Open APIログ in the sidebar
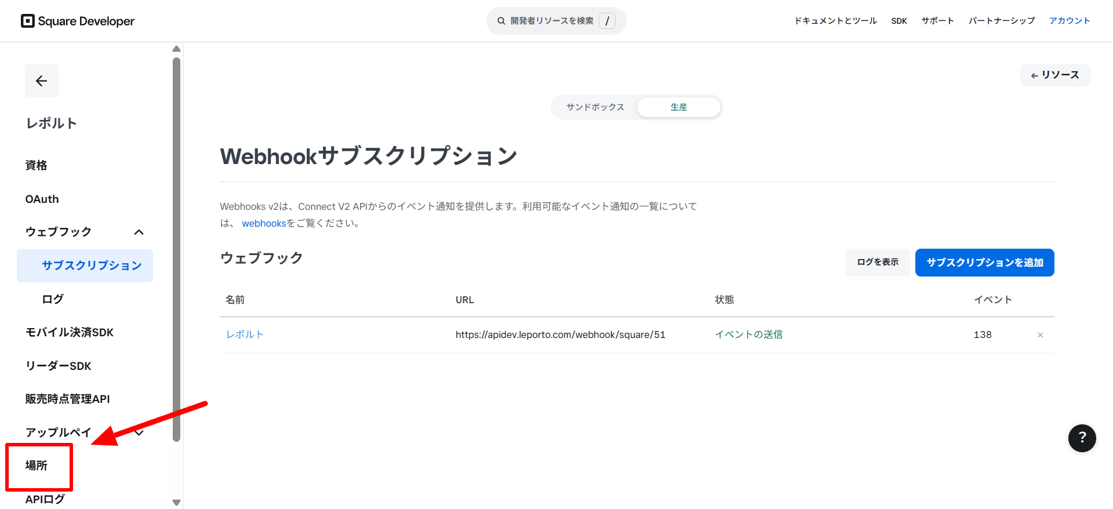1113x509 pixels. 45,499
